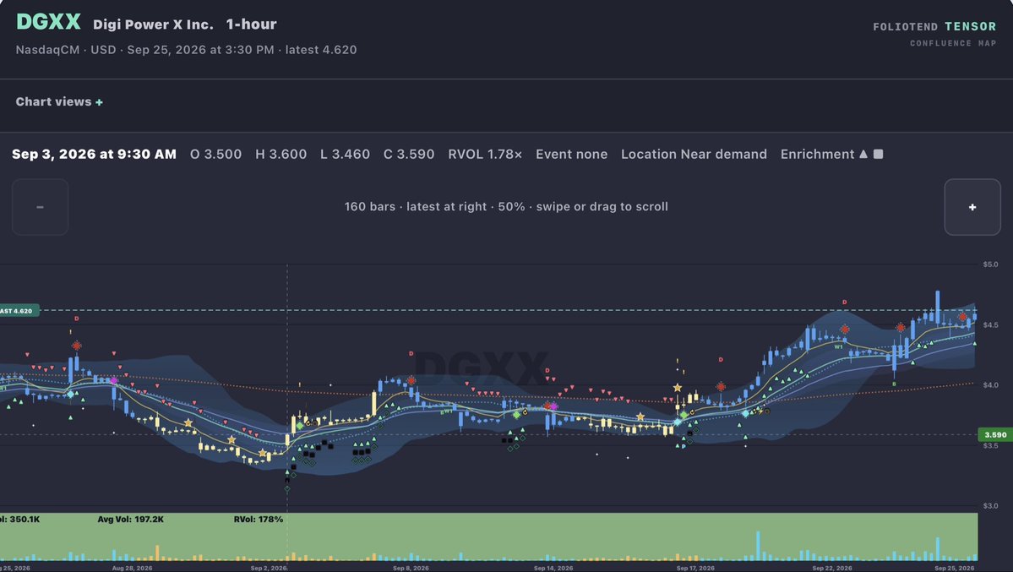Click the $3.0 price axis label
Viewport: 1013px width, 572px height.
click(990, 506)
